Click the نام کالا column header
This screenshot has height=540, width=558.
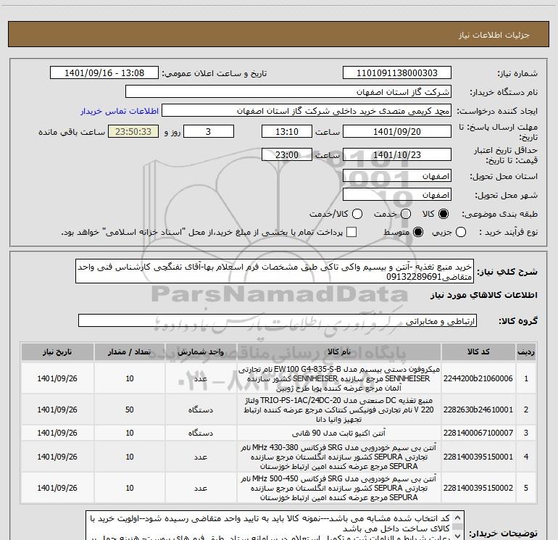(339, 352)
